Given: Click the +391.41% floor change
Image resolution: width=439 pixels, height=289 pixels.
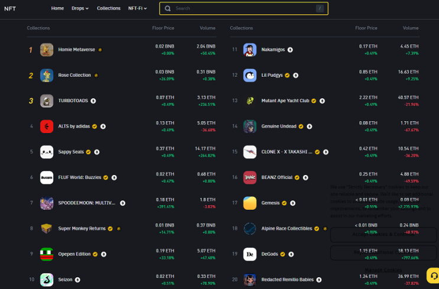Looking at the screenshot, I should tap(165, 207).
